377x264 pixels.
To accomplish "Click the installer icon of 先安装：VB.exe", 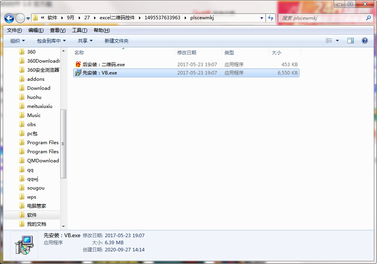I will pos(78,73).
